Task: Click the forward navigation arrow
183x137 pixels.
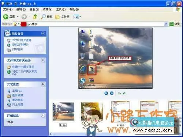Action: 24,17
